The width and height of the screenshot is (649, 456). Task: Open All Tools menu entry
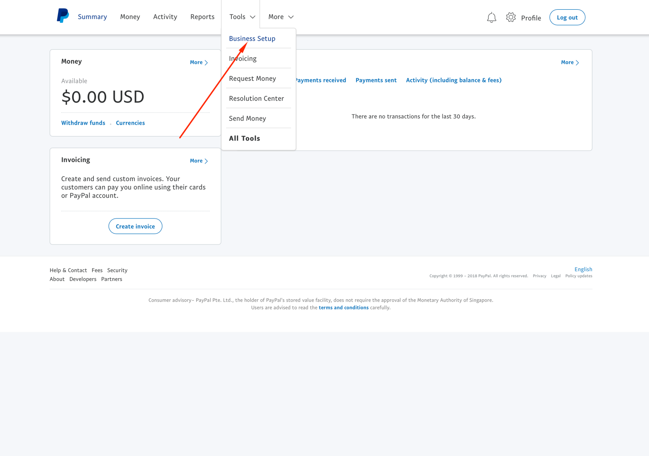pos(245,138)
